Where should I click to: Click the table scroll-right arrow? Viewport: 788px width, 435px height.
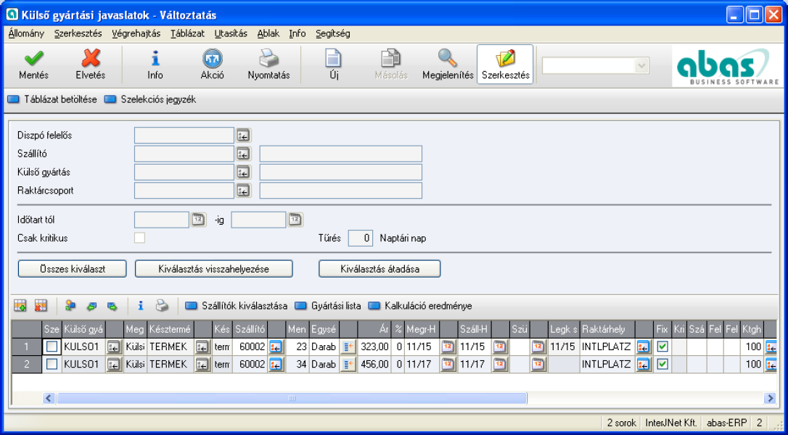point(769,398)
